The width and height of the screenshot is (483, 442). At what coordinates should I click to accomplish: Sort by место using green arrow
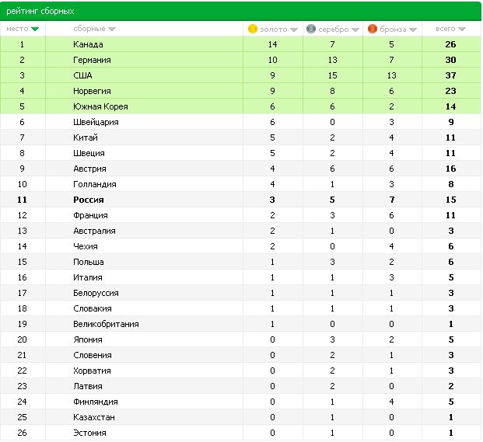pyautogui.click(x=35, y=29)
